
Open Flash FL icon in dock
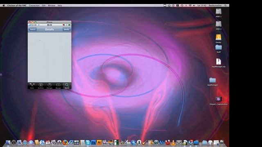(70, 143)
